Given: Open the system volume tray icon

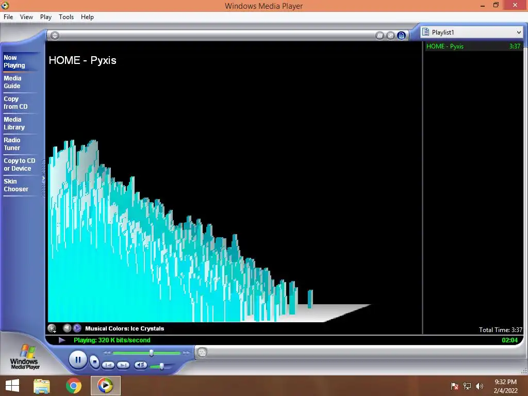Looking at the screenshot, I should [x=479, y=386].
